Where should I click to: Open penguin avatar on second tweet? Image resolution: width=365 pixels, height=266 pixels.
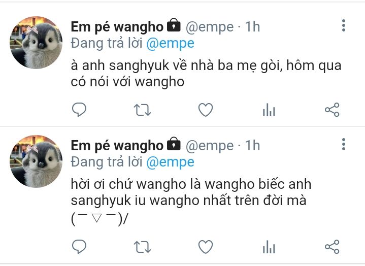point(36,161)
